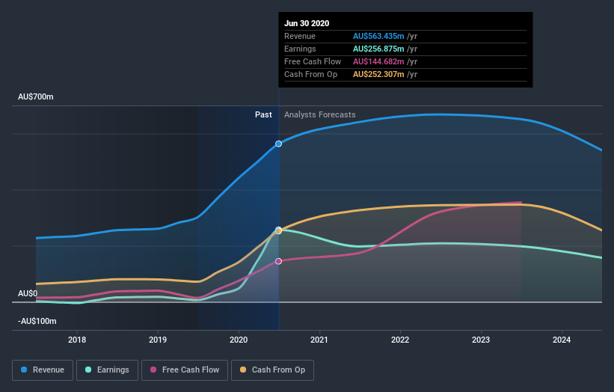The image size is (614, 392).
Task: Click the pink Free Cash Flow data point
Action: (x=278, y=261)
